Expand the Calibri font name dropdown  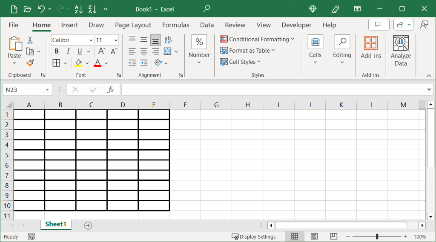(91, 40)
